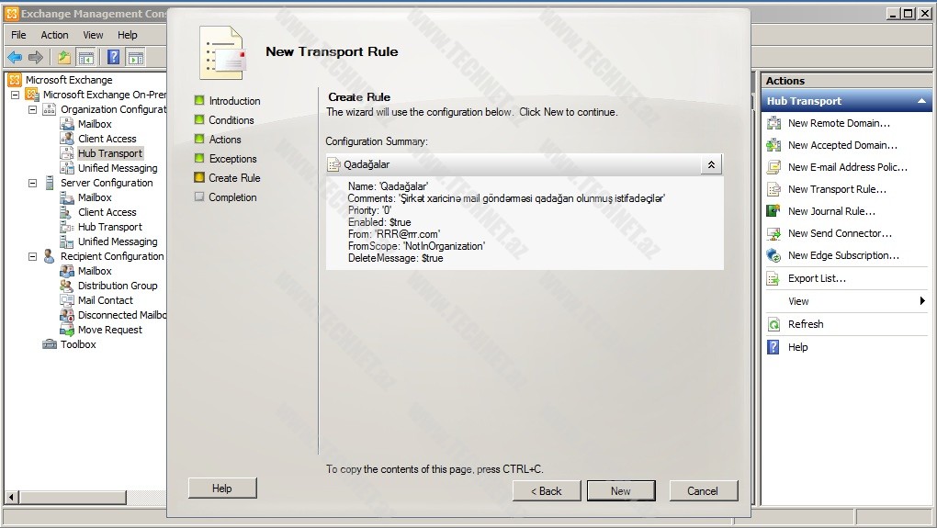Viewport: 937px width, 528px height.
Task: Collapse the Qadağalar configuration summary section
Action: pyautogui.click(x=710, y=164)
